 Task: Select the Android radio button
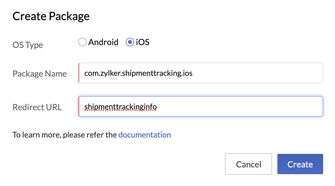pos(82,42)
